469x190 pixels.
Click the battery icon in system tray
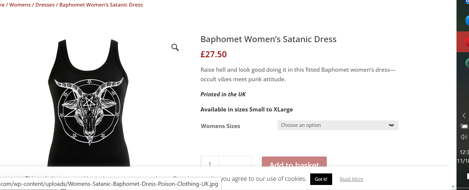pos(464,126)
